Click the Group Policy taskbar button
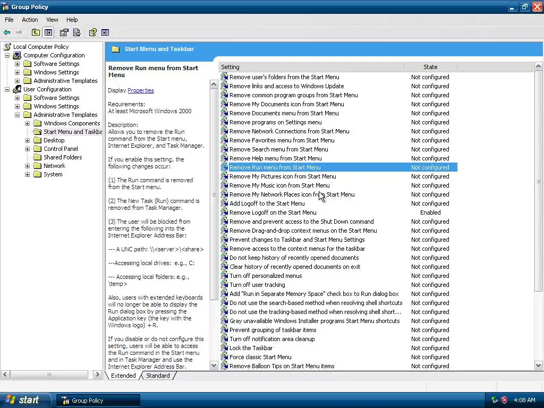The image size is (544, 408). pyautogui.click(x=98, y=401)
